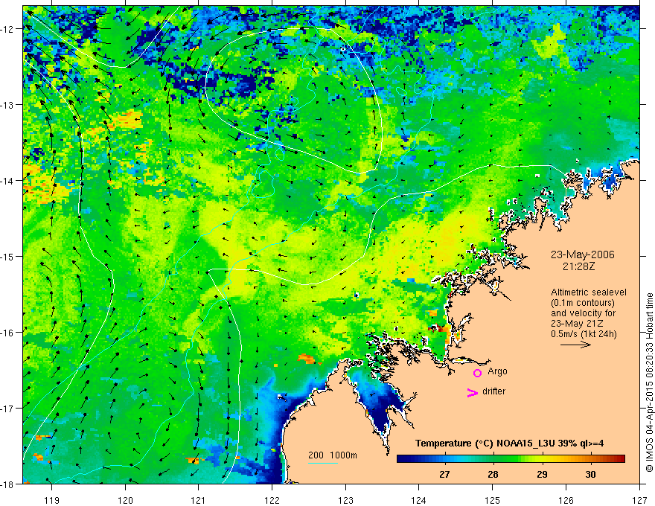This screenshot has width=655, height=506.
Task: Click the latitude axis label '-12'
Action: 7,29
